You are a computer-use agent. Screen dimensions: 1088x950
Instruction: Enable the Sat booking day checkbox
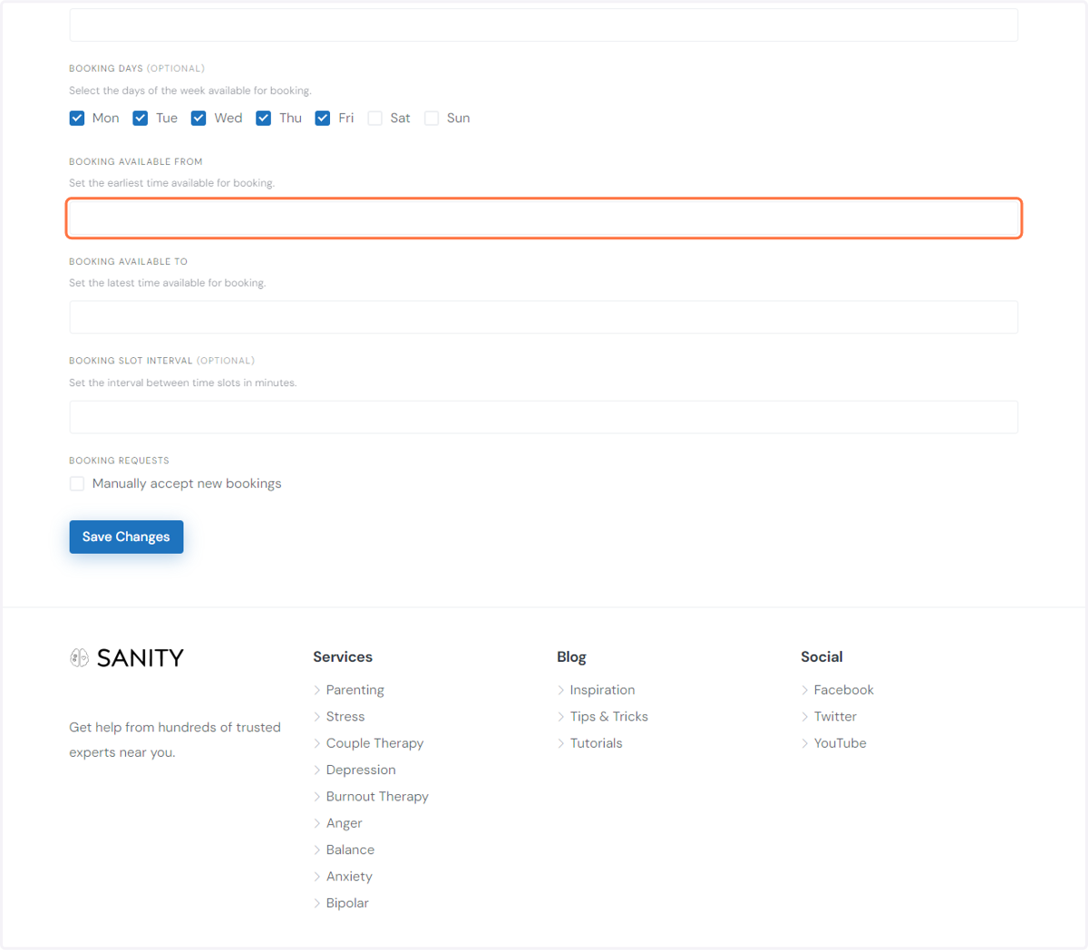pos(374,119)
